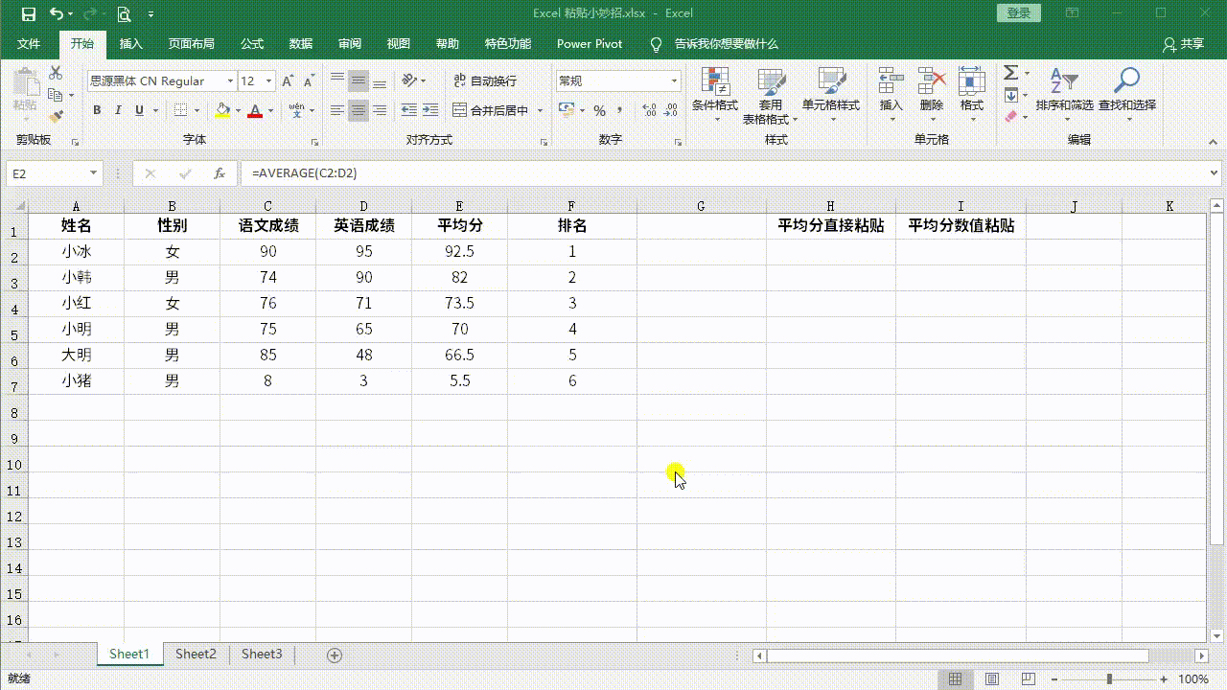The image size is (1227, 690).
Task: Open the 文件 File menu
Action: (29, 44)
